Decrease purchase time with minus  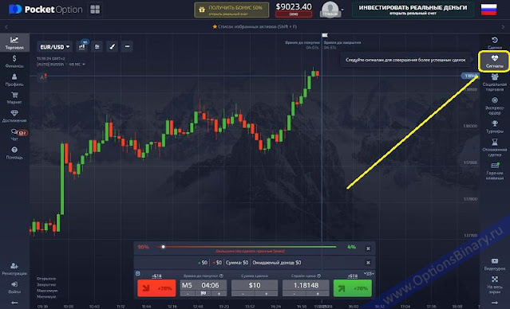pyautogui.click(x=188, y=293)
